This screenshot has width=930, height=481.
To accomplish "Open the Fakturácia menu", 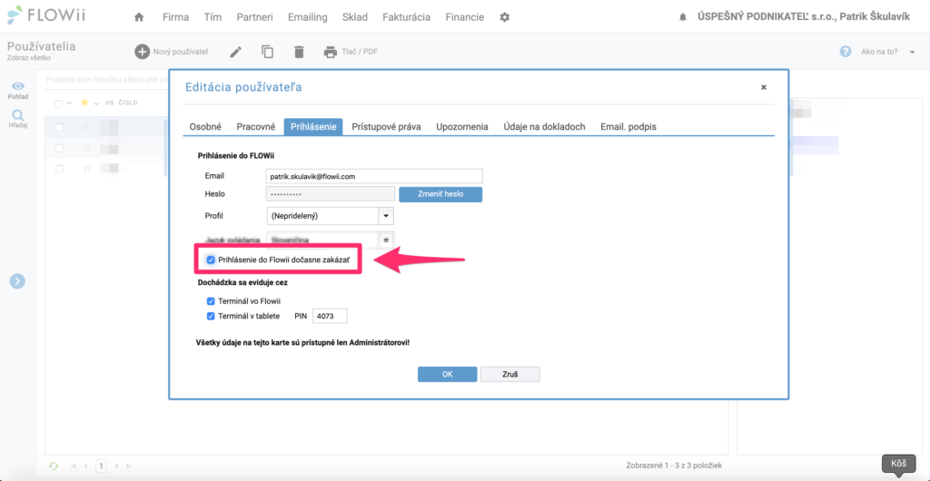I will pos(406,17).
